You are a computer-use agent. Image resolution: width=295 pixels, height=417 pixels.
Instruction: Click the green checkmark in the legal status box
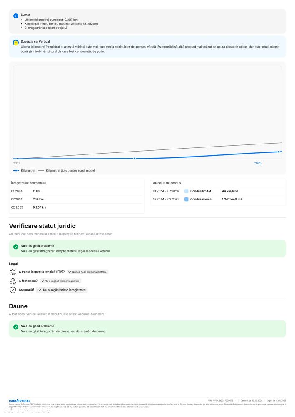(x=16, y=247)
